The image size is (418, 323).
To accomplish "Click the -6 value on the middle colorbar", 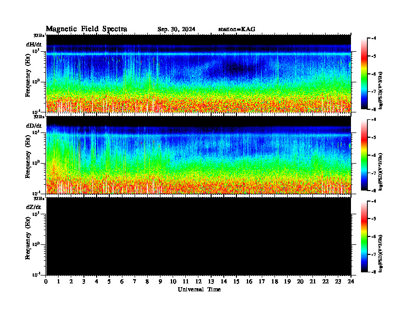I will [374, 155].
